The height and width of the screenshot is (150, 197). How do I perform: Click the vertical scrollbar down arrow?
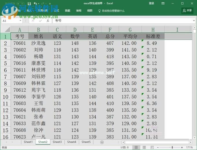(x=194, y=138)
